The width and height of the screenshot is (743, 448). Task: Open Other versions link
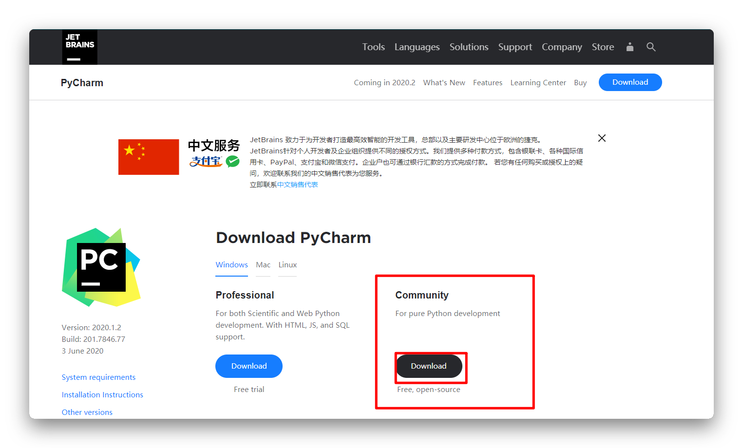[87, 412]
